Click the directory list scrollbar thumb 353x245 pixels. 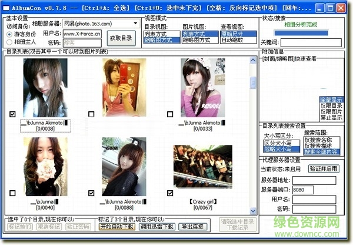(253, 82)
